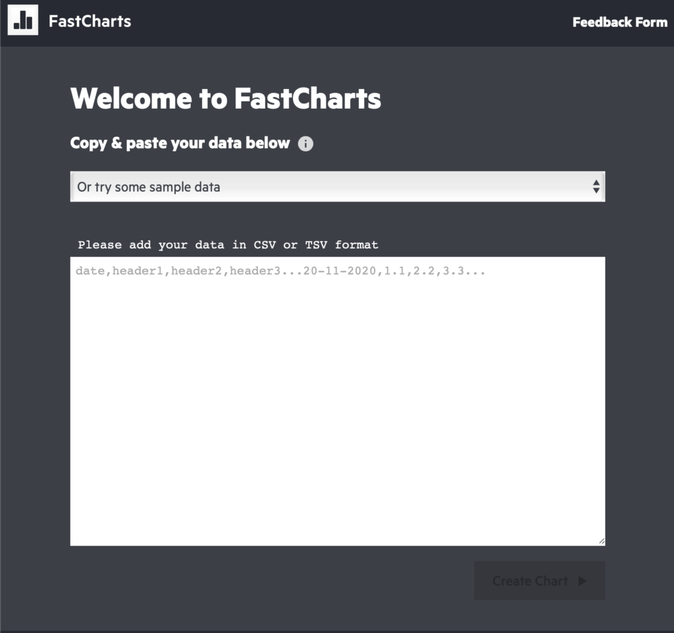The width and height of the screenshot is (674, 633).
Task: Click the FastCharts bar chart logo icon
Action: pos(23,20)
